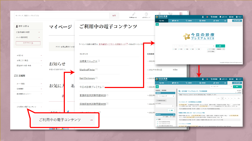Image resolution: width=252 pixels, height=141 pixels.
Task: Select 書籍一覧 tab in search-results window nav bar
Action: coord(175,83)
